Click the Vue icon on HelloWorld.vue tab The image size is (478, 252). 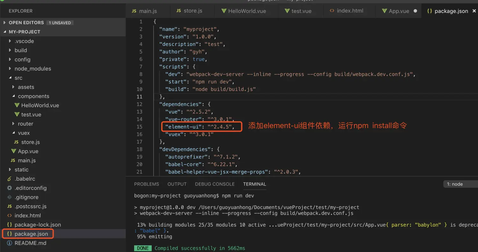(224, 11)
